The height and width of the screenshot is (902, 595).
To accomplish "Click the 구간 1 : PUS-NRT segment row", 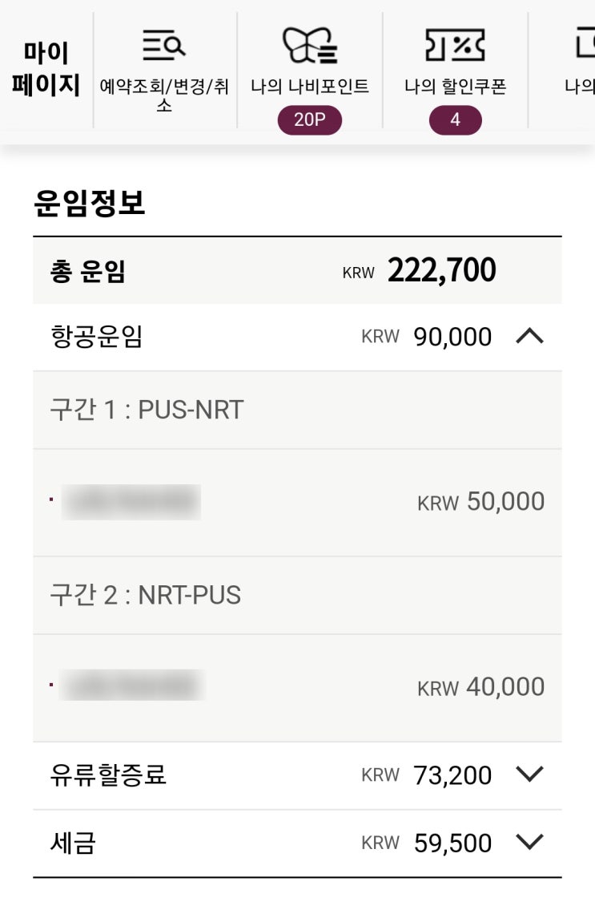I will click(x=147, y=410).
